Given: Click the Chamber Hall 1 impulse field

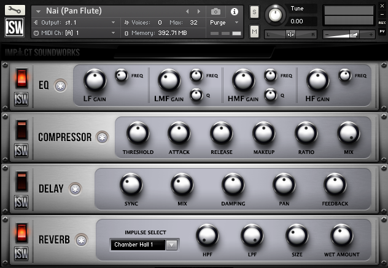Looking at the screenshot, I should tap(138, 245).
